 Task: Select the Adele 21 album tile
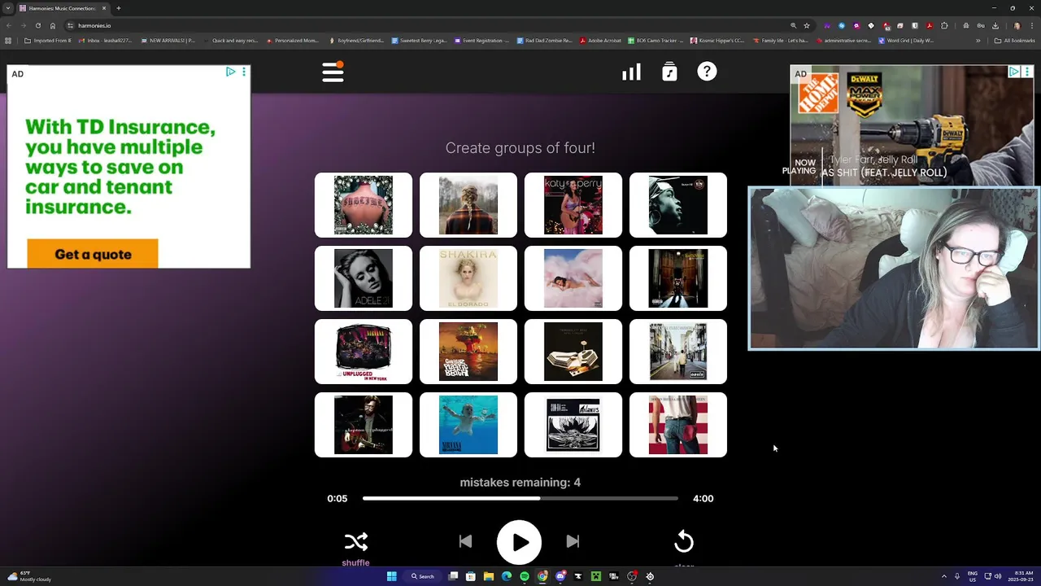[x=364, y=278]
